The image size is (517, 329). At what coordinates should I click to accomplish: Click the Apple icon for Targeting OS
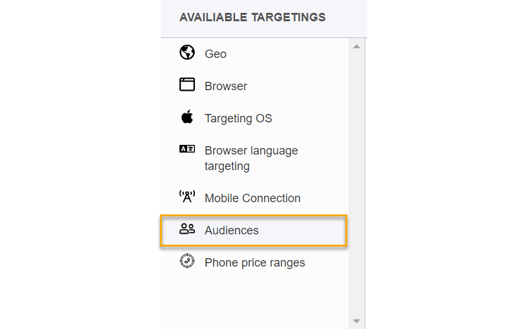pos(187,117)
